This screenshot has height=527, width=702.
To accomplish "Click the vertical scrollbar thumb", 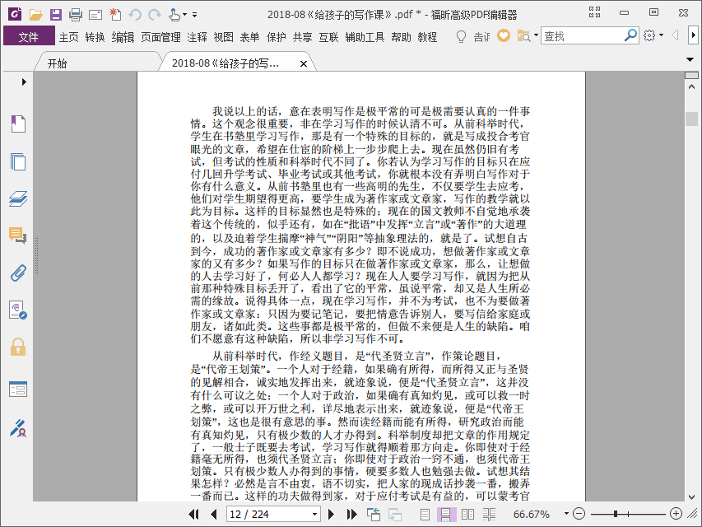I will click(x=691, y=119).
